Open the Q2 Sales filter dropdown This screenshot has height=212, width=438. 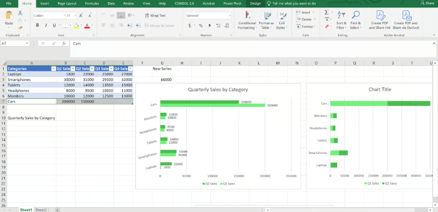coord(92,69)
